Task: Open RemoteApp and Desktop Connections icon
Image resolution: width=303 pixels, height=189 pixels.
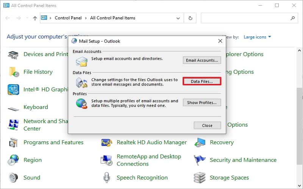Action: (x=106, y=160)
